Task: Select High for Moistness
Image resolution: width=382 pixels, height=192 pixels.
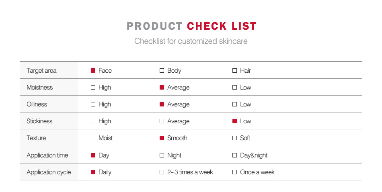Action: point(93,88)
